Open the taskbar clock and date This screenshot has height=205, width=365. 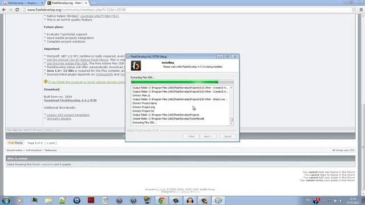(352, 200)
